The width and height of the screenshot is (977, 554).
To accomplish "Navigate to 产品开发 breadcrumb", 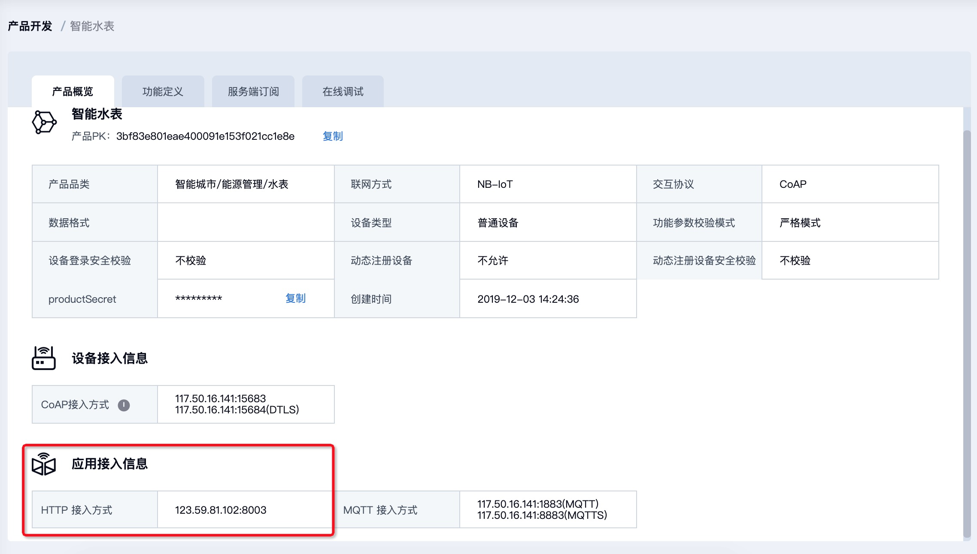I will coord(30,26).
